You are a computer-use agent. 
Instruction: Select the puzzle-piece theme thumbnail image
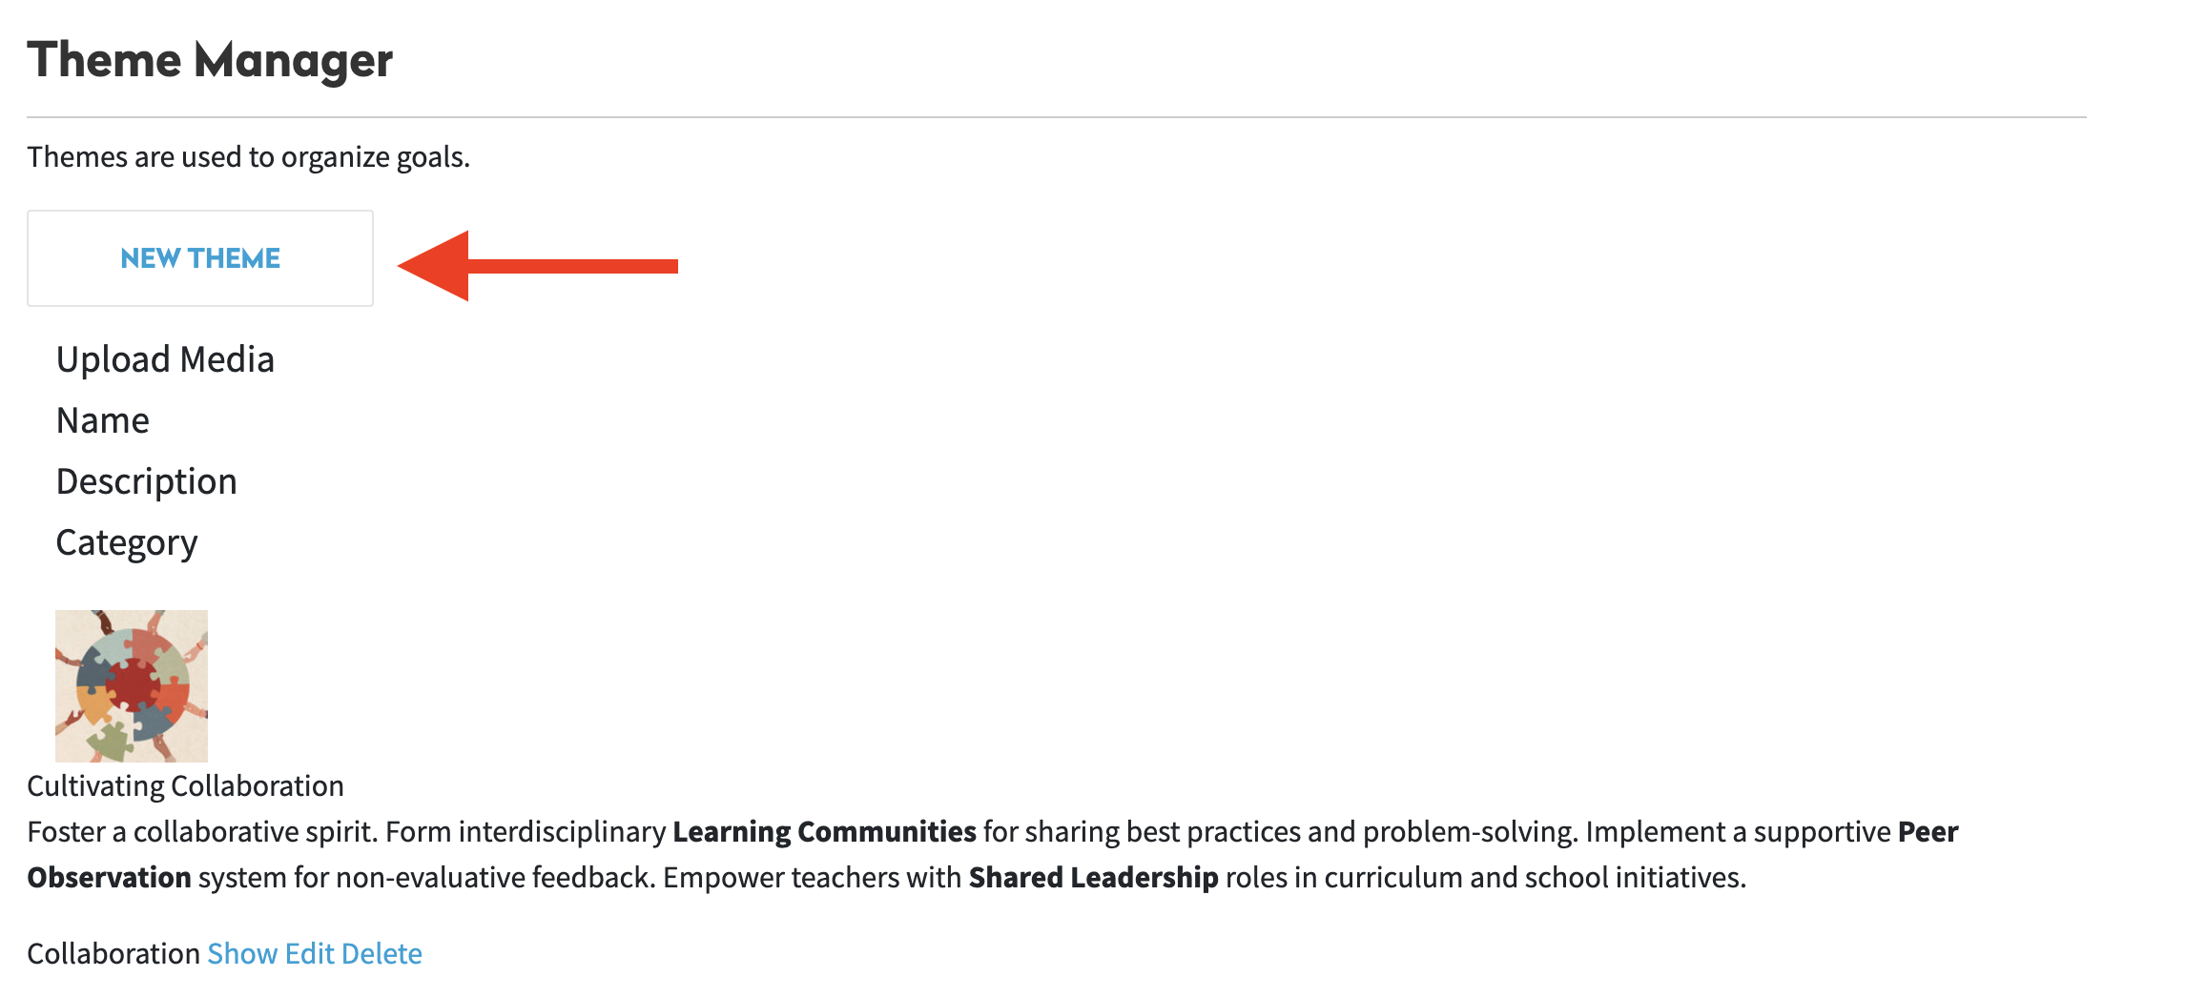132,685
